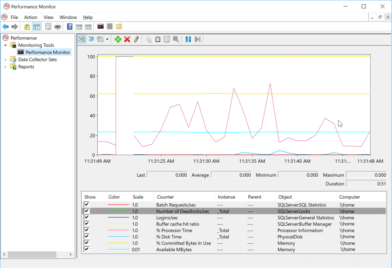Screen dimensions: 392x268
Task: Toggle the % Processor Time counter checkbox
Action: click(x=87, y=230)
